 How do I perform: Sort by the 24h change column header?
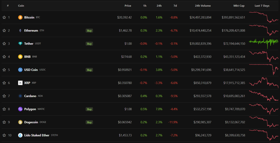pos(159,6)
